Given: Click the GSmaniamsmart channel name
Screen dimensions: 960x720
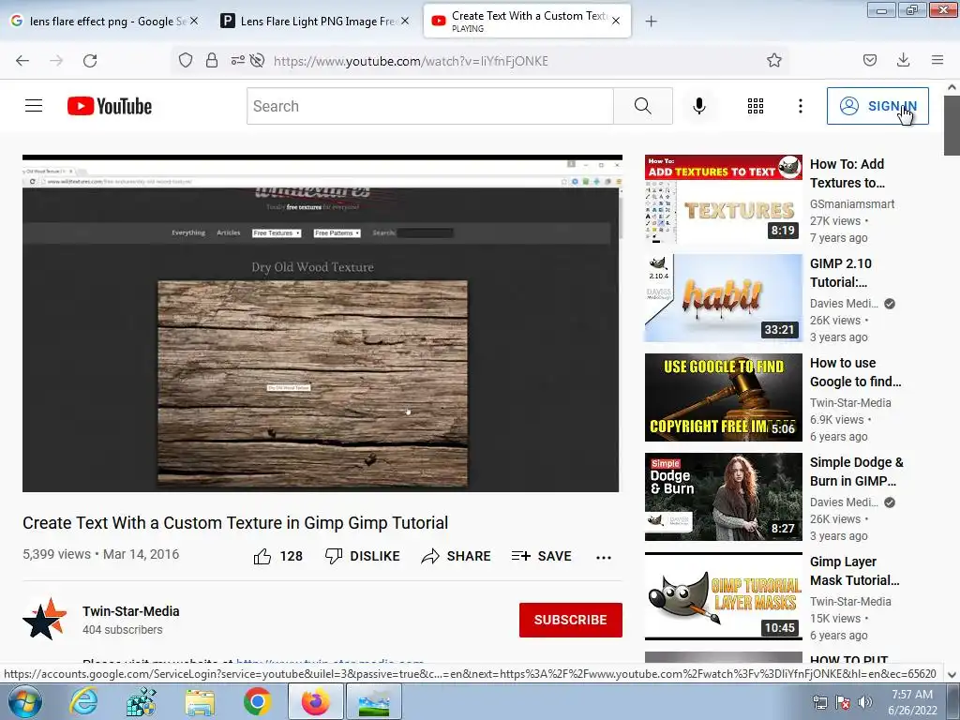Looking at the screenshot, I should tap(852, 203).
